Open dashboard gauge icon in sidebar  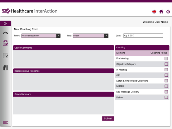(5, 33)
